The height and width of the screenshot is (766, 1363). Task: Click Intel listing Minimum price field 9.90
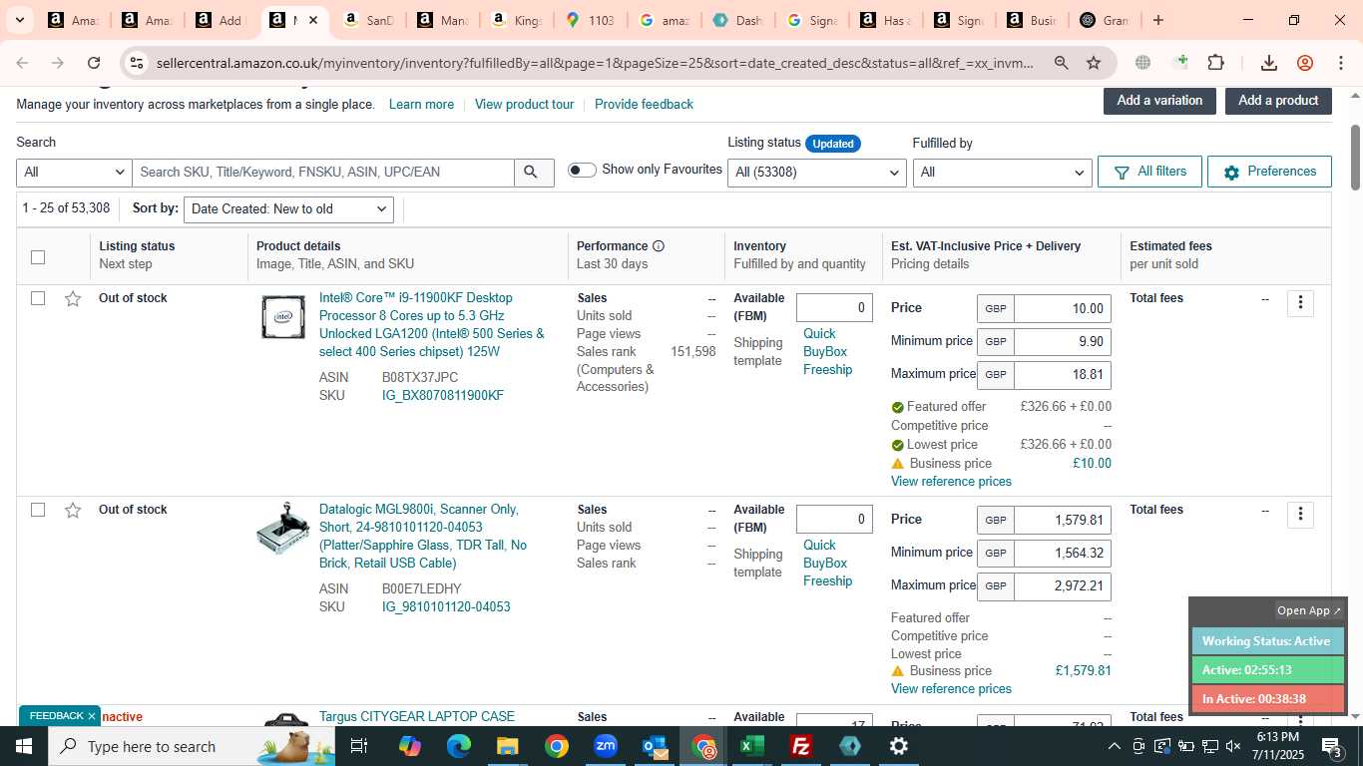[1062, 342]
